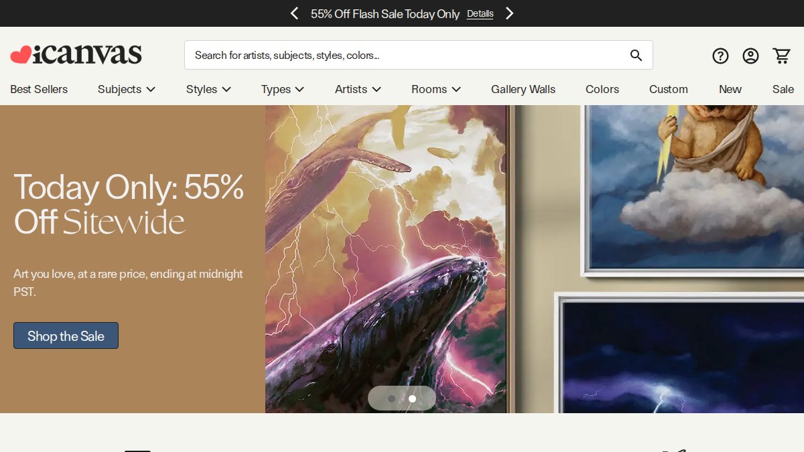Open New navigation item
The image size is (804, 452).
pos(730,89)
